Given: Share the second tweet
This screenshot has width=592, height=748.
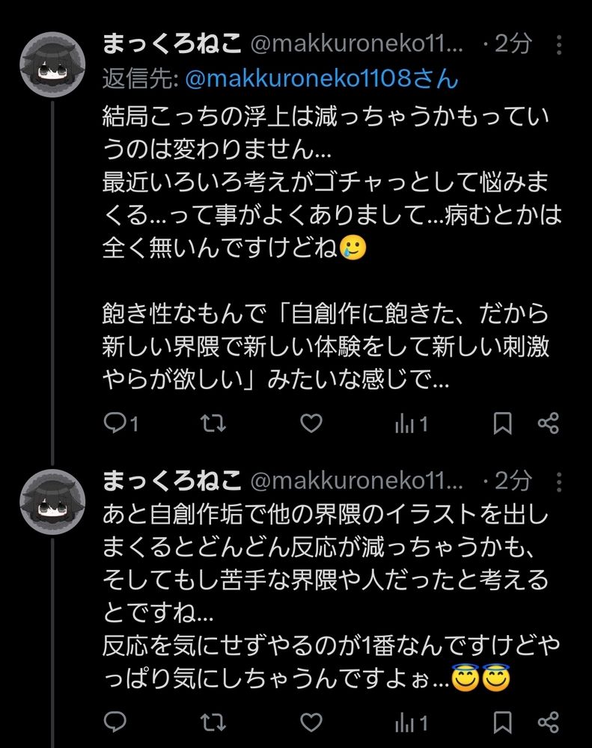Looking at the screenshot, I should pos(548,722).
